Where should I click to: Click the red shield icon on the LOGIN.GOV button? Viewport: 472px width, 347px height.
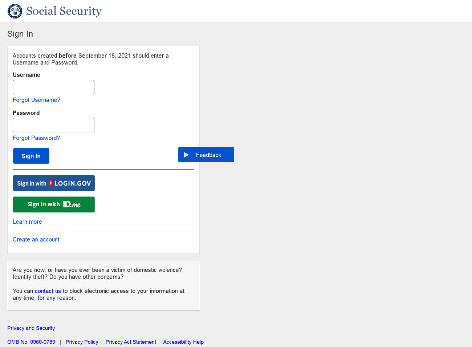point(51,183)
